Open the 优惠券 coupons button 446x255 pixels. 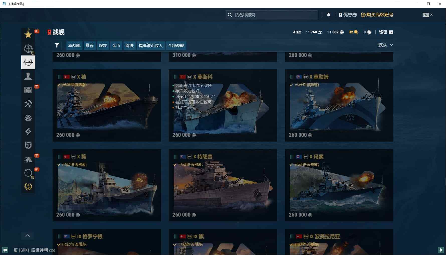[x=347, y=15]
